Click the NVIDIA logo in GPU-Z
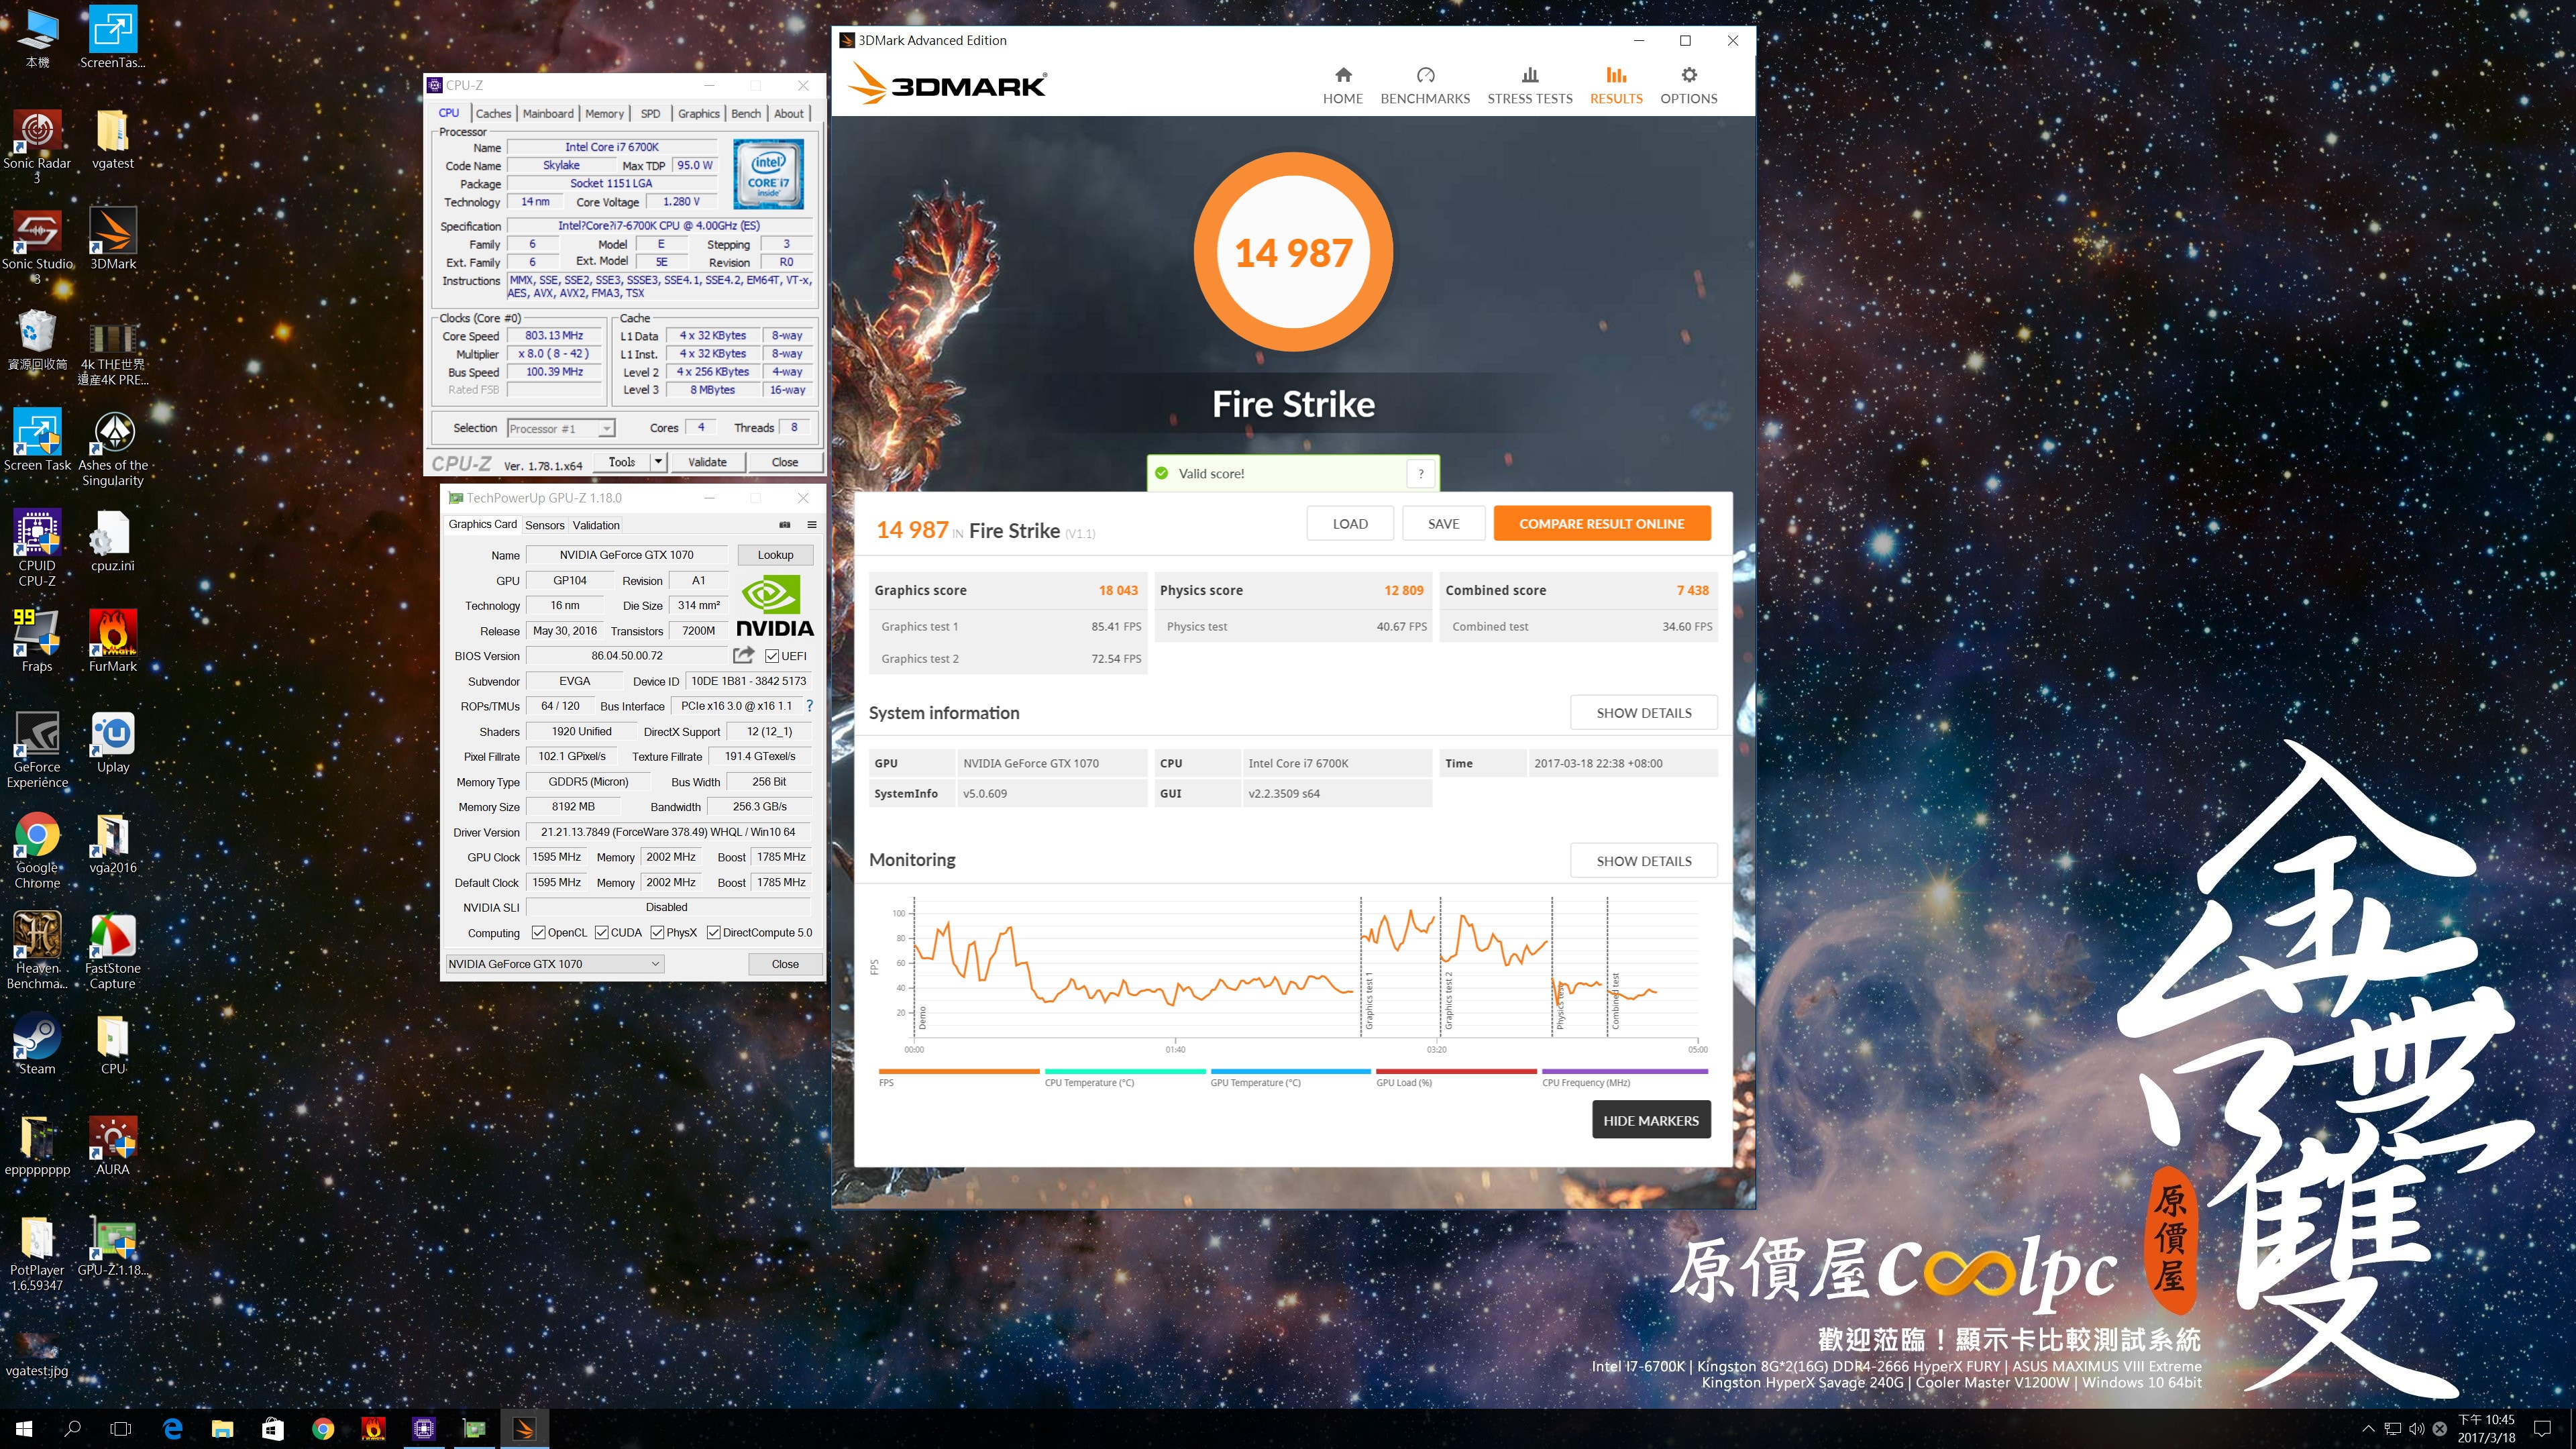Viewport: 2576px width, 1449px height. pyautogui.click(x=775, y=605)
